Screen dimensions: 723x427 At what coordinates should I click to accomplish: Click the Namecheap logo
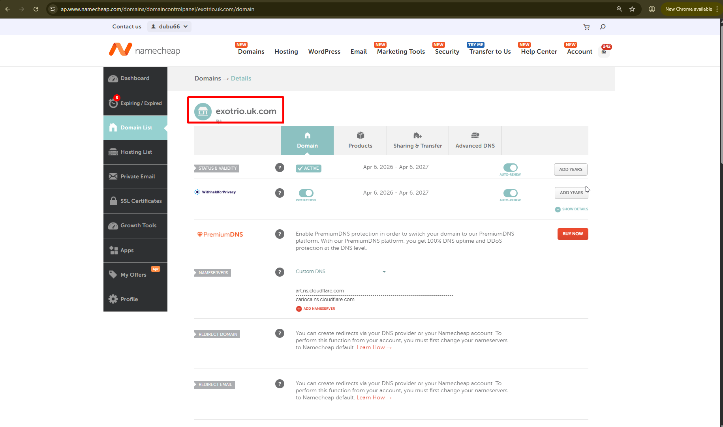click(x=145, y=50)
